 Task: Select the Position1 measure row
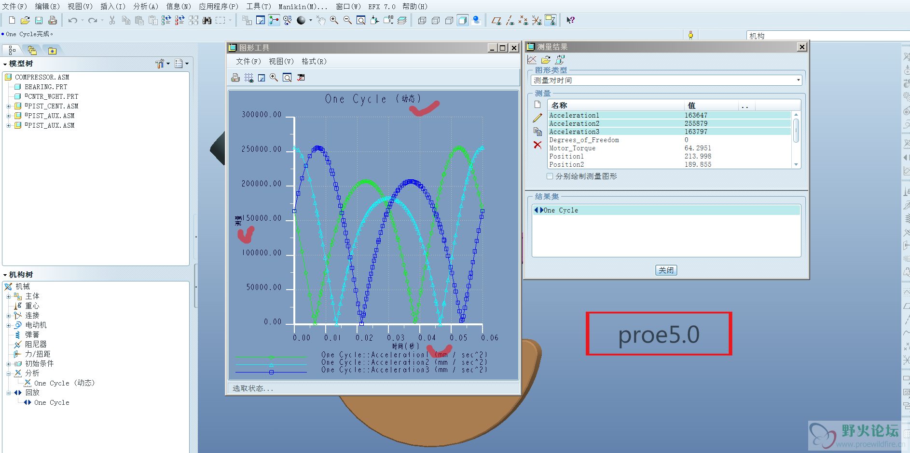coord(669,157)
